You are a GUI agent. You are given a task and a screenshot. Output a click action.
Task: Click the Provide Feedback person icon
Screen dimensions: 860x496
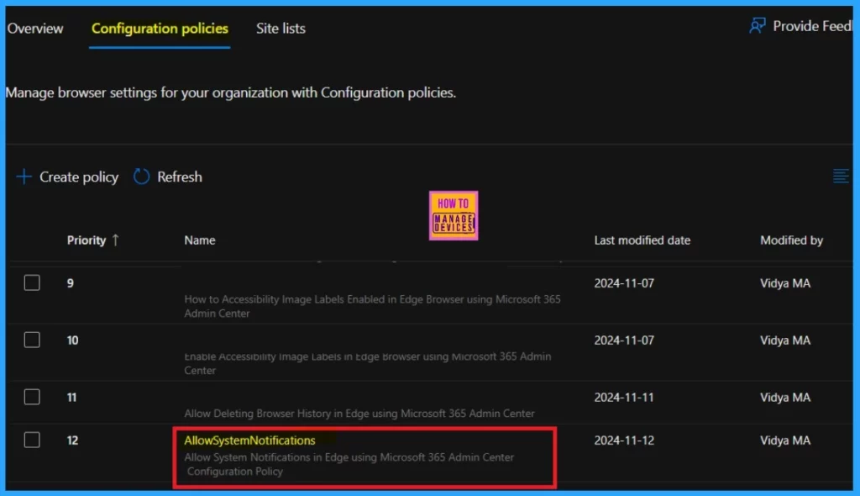click(758, 26)
